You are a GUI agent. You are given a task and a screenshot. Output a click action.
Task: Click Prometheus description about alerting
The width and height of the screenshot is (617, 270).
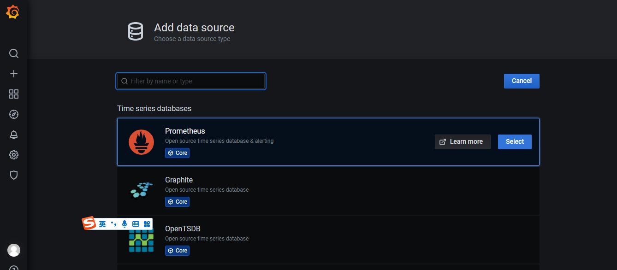(220, 141)
